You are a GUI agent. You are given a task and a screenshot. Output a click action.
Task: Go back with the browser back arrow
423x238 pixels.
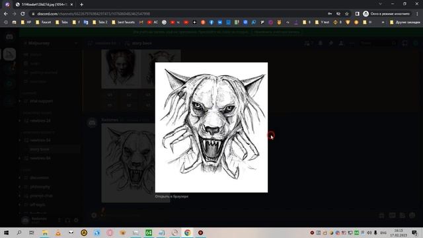[6, 14]
